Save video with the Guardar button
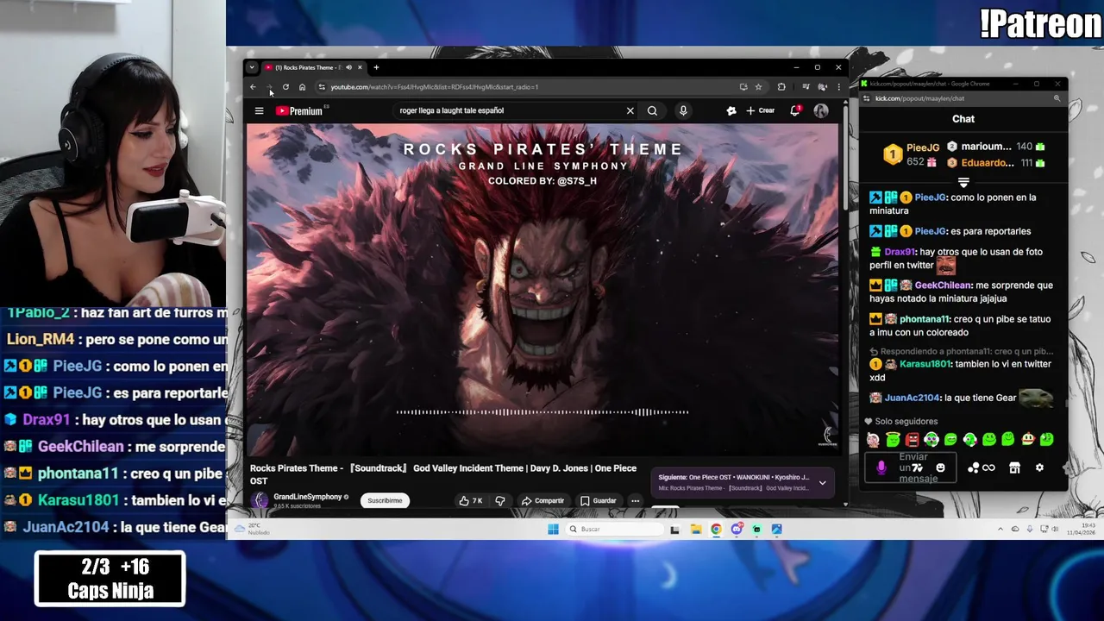 pos(599,500)
